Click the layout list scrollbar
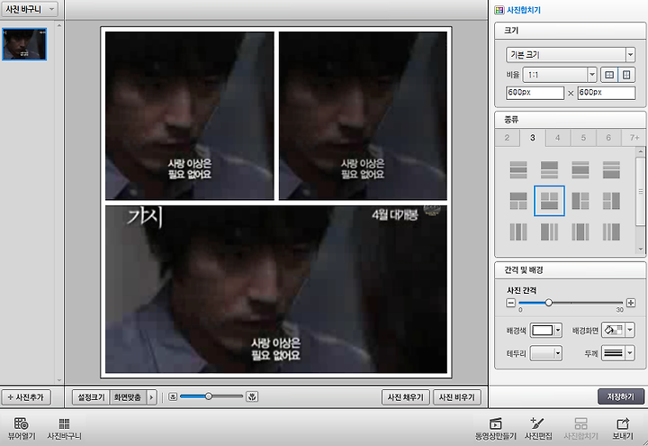The height and width of the screenshot is (446, 648). (x=640, y=192)
